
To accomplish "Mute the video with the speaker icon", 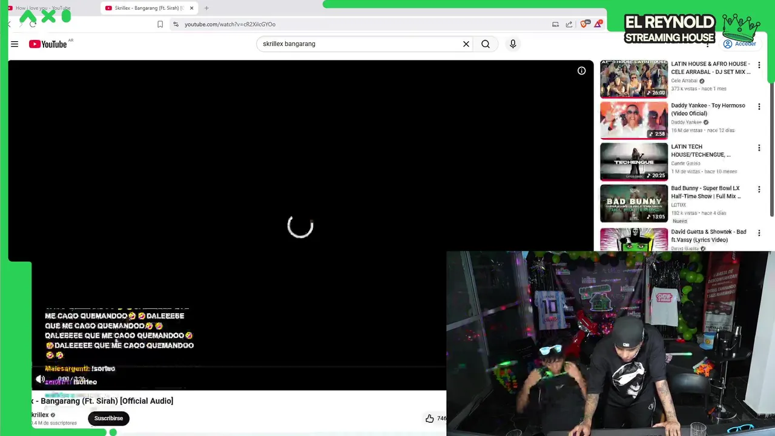I will click(x=41, y=379).
